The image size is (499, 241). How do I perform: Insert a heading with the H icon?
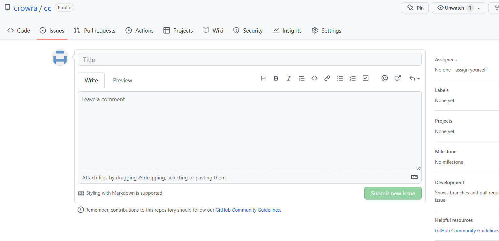pos(263,78)
